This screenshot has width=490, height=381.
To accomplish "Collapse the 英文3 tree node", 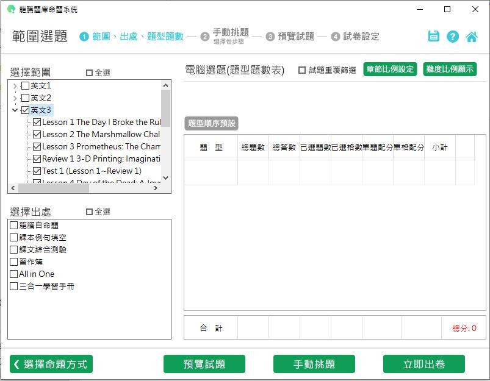I will click(x=15, y=110).
